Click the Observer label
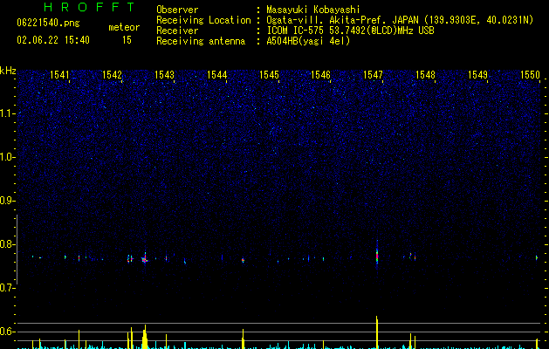The image size is (549, 349). (x=177, y=10)
